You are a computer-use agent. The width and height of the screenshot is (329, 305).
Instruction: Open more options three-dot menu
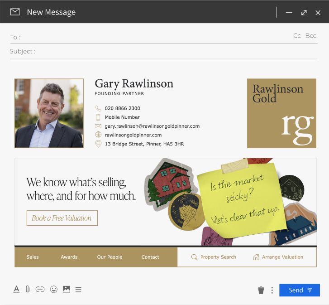coord(272,290)
